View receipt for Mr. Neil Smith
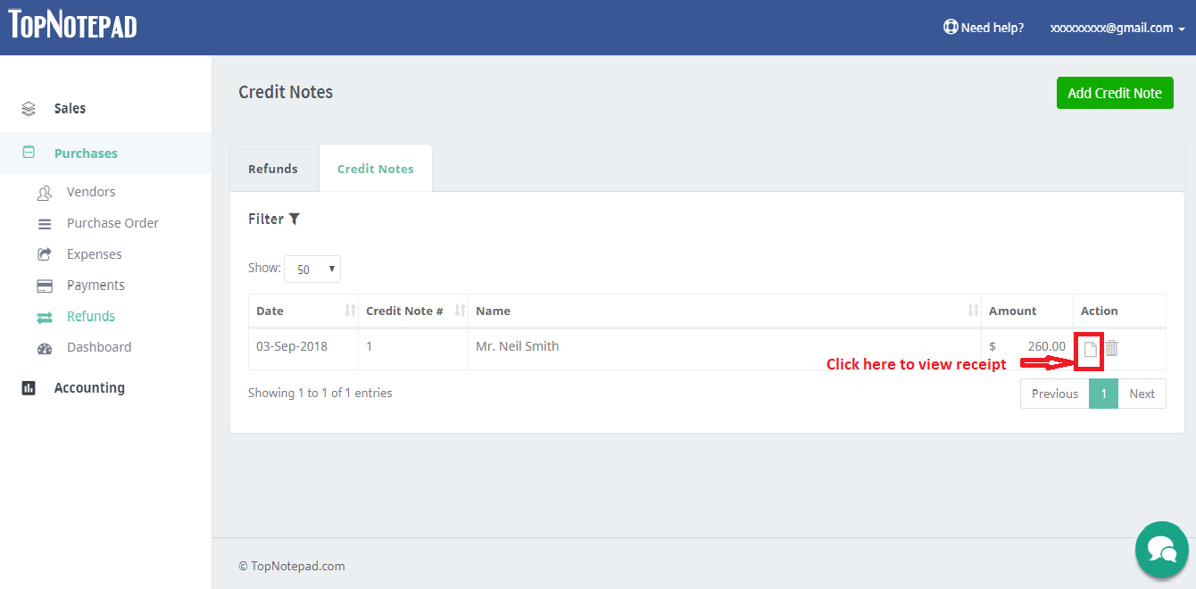Image resolution: width=1196 pixels, height=589 pixels. (x=1090, y=350)
